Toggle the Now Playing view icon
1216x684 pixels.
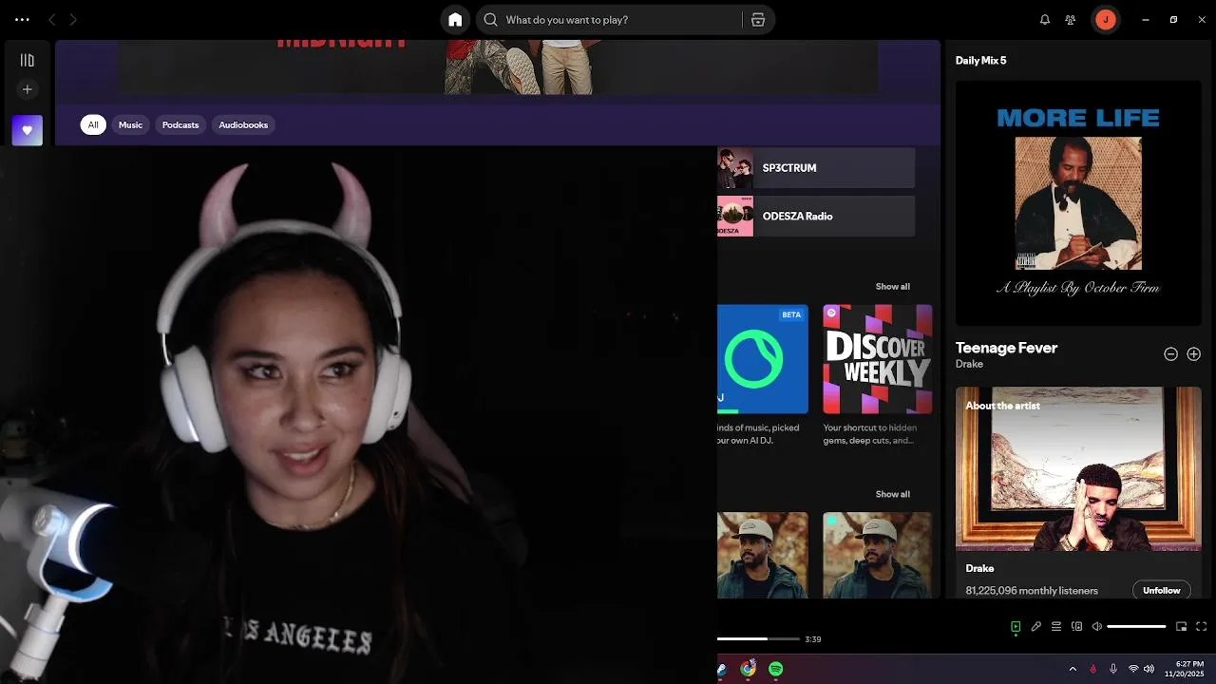1016,627
